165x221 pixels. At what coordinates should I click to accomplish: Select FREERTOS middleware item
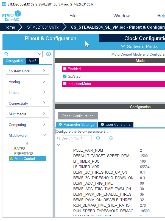tap(24, 154)
